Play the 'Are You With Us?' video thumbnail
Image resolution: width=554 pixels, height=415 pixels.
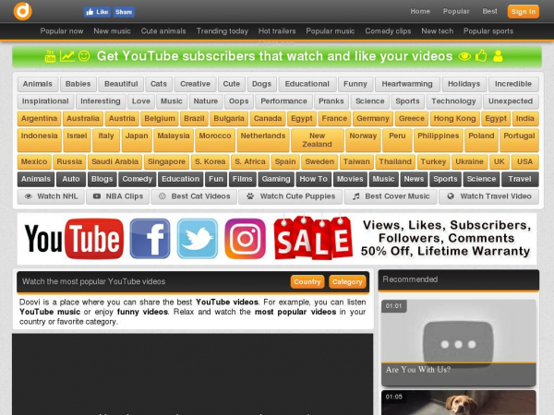click(459, 341)
